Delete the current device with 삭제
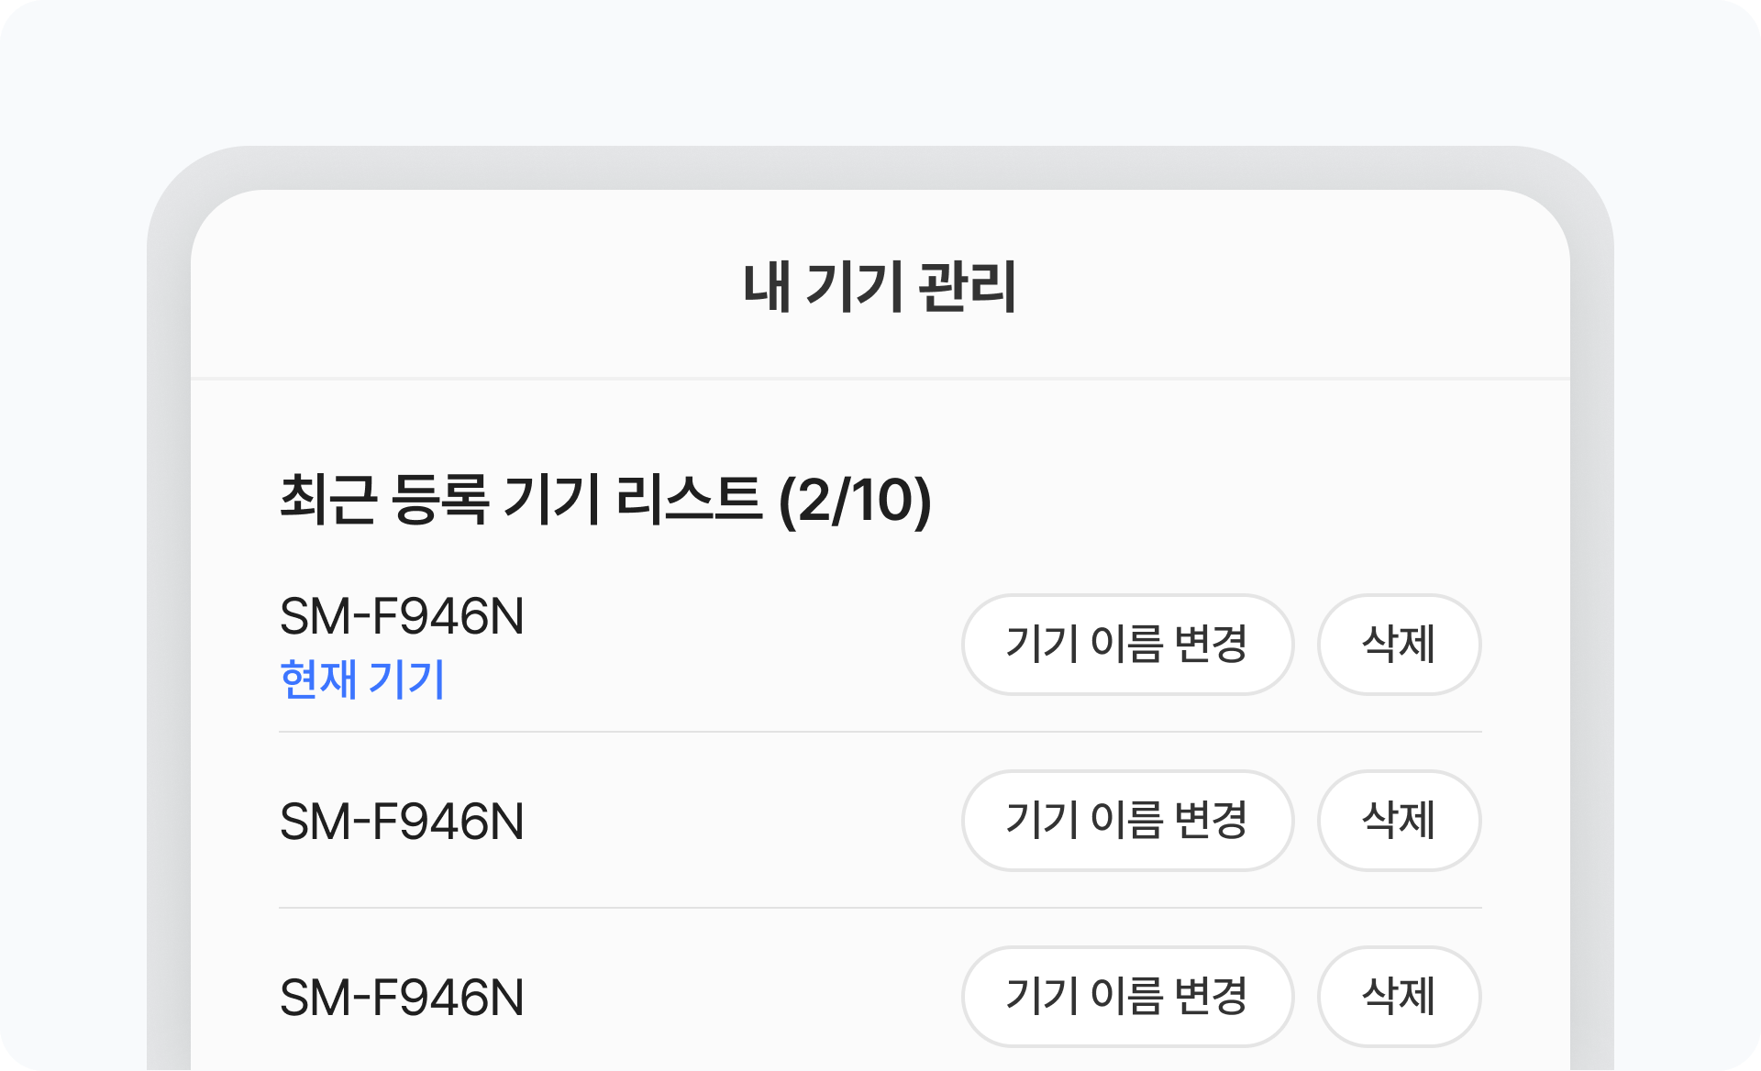This screenshot has height=1071, width=1761. click(x=1399, y=644)
